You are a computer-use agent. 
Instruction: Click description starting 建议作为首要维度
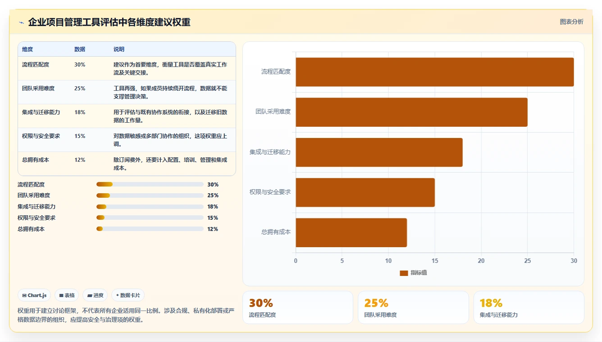click(170, 68)
